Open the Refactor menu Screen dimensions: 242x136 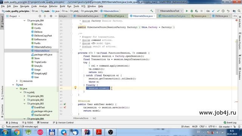(x=53, y=6)
